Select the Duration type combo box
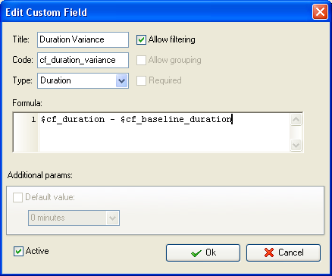Viewport: 332px width, 276px height. tap(83, 81)
